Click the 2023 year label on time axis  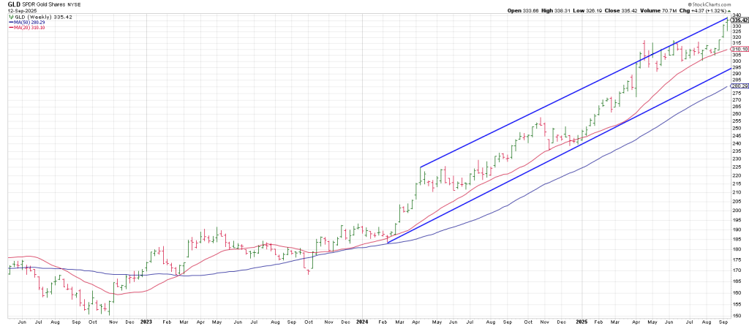(146, 321)
